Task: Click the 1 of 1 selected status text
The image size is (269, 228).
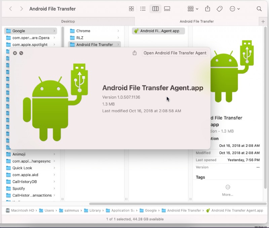Action: click(135, 219)
